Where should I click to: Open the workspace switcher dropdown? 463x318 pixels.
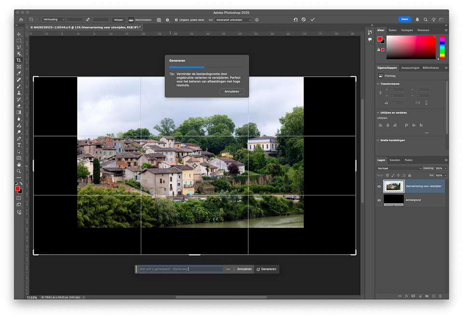(x=441, y=19)
